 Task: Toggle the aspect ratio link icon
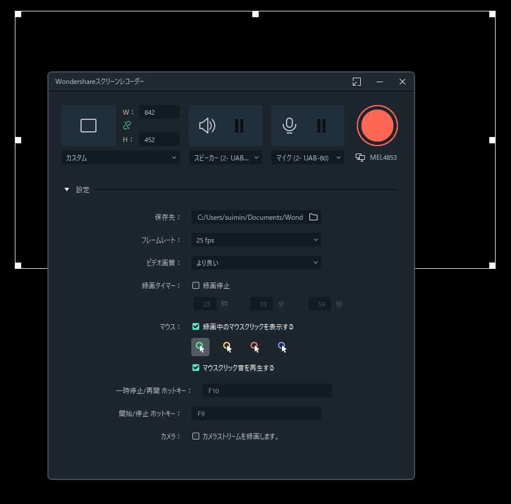pyautogui.click(x=127, y=125)
